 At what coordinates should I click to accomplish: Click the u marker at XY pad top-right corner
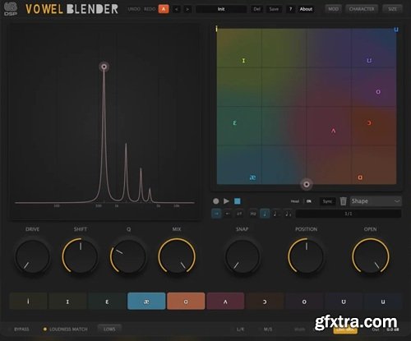click(396, 30)
